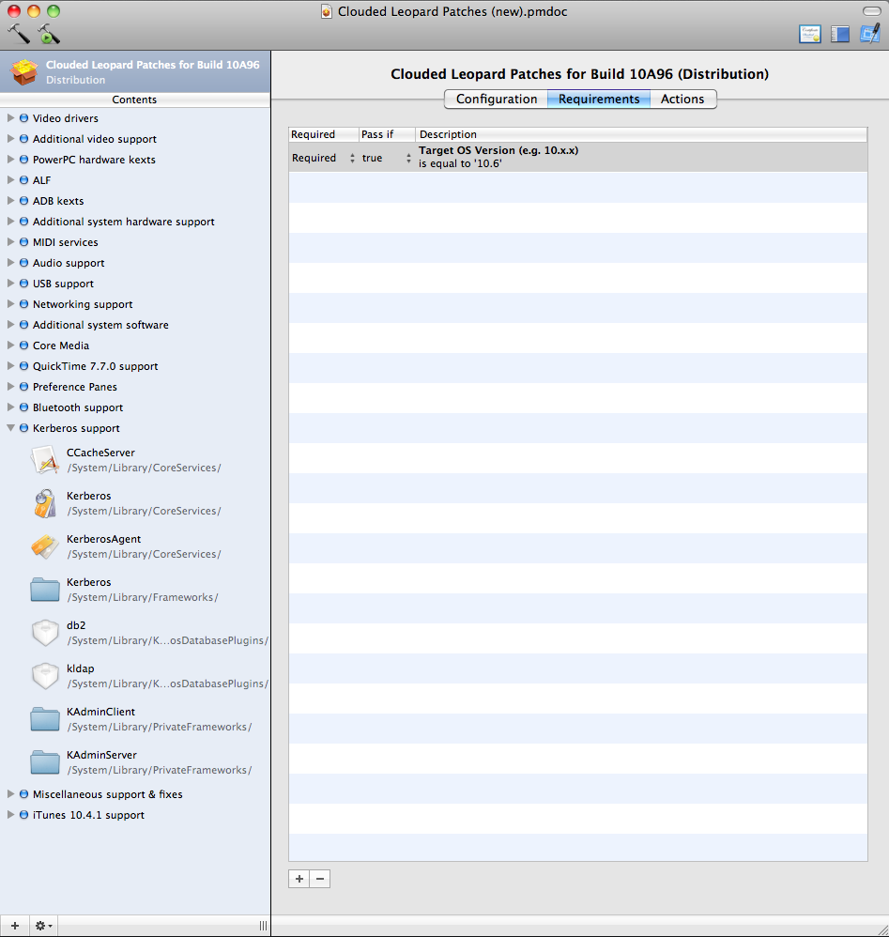This screenshot has height=937, width=889.
Task: Switch to the Configuration tab
Action: coord(497,100)
